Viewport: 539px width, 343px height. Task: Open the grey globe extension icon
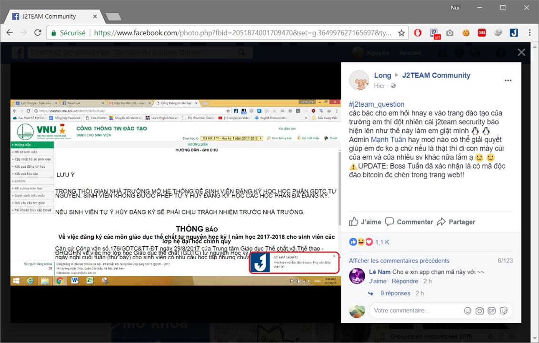[498, 33]
